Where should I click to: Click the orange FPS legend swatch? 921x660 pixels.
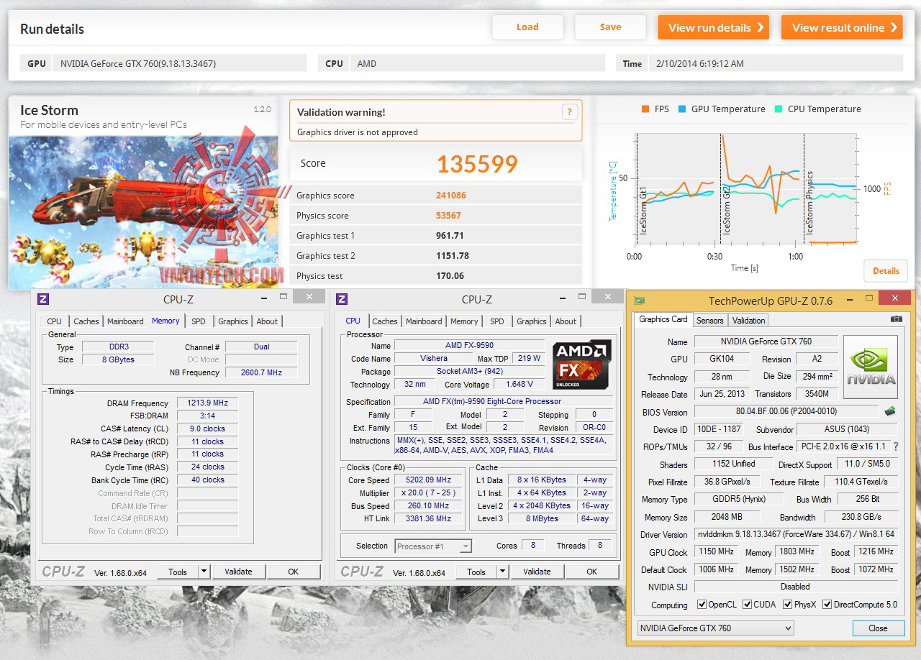pyautogui.click(x=645, y=109)
